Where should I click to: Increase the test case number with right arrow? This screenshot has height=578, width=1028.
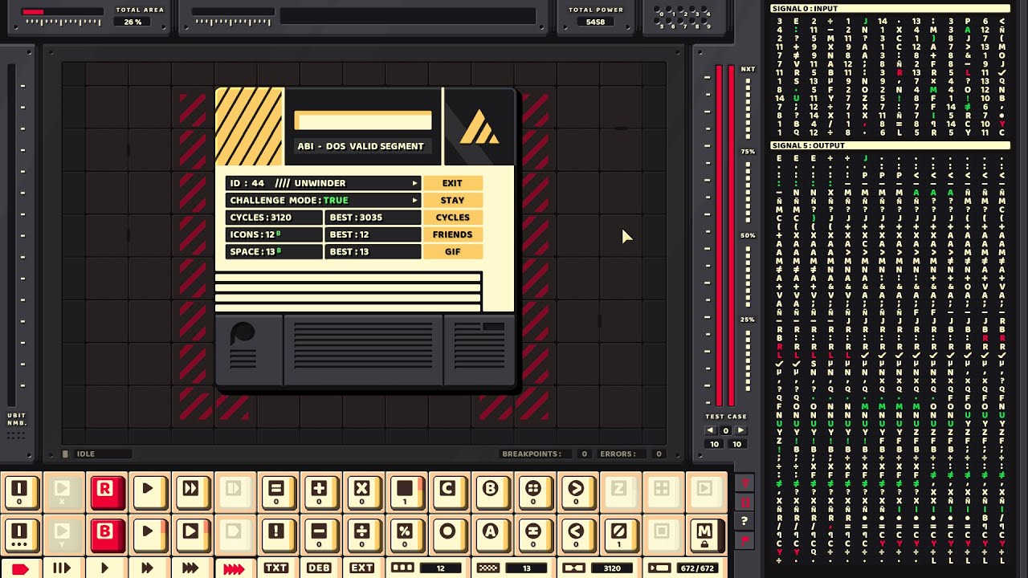tap(740, 430)
